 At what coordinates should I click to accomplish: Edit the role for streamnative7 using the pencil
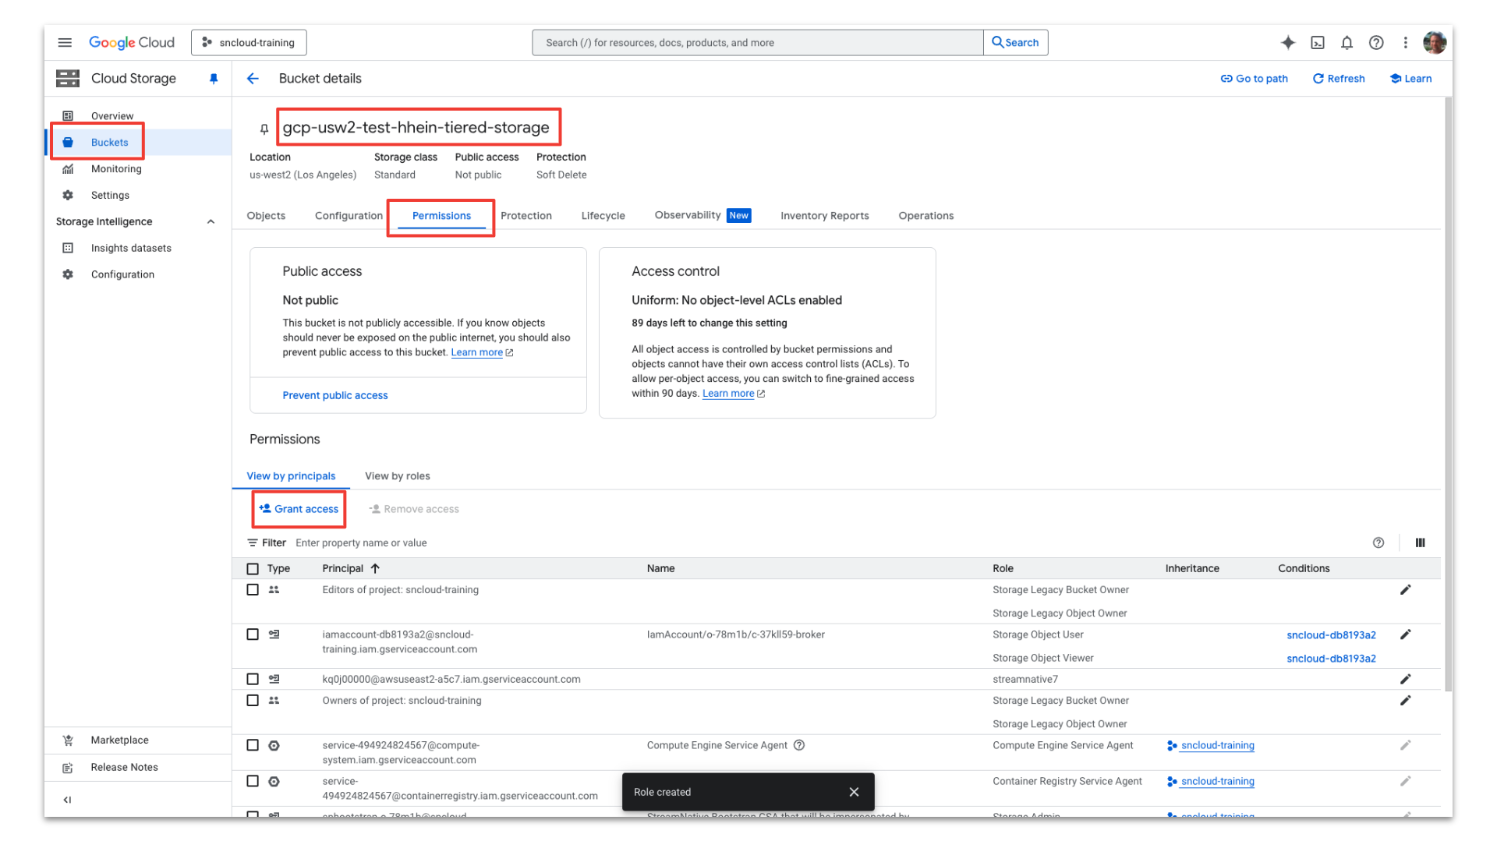[x=1406, y=679]
